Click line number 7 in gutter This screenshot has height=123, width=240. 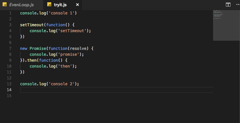(10, 49)
